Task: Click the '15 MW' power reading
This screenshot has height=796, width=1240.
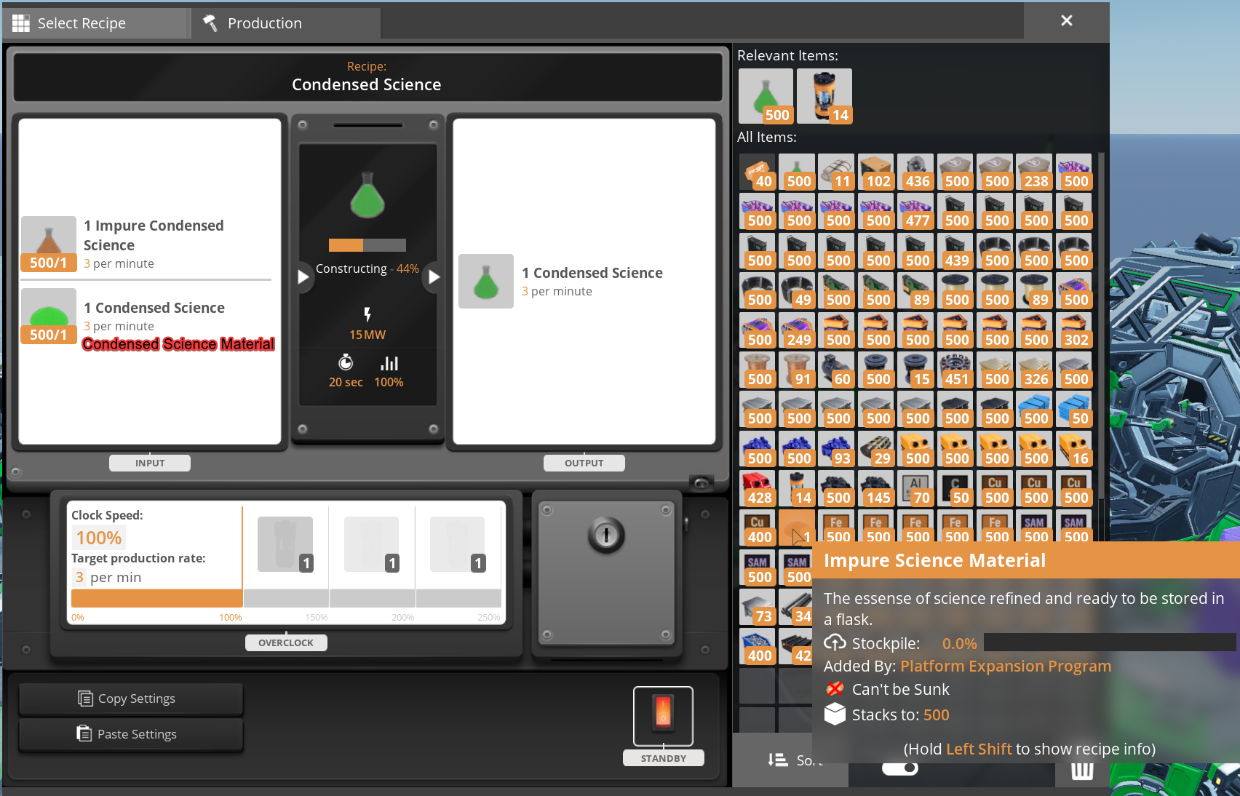Action: tap(367, 335)
